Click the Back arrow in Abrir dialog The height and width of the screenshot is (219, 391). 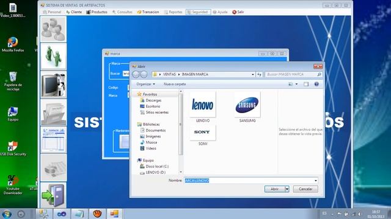tap(136, 74)
